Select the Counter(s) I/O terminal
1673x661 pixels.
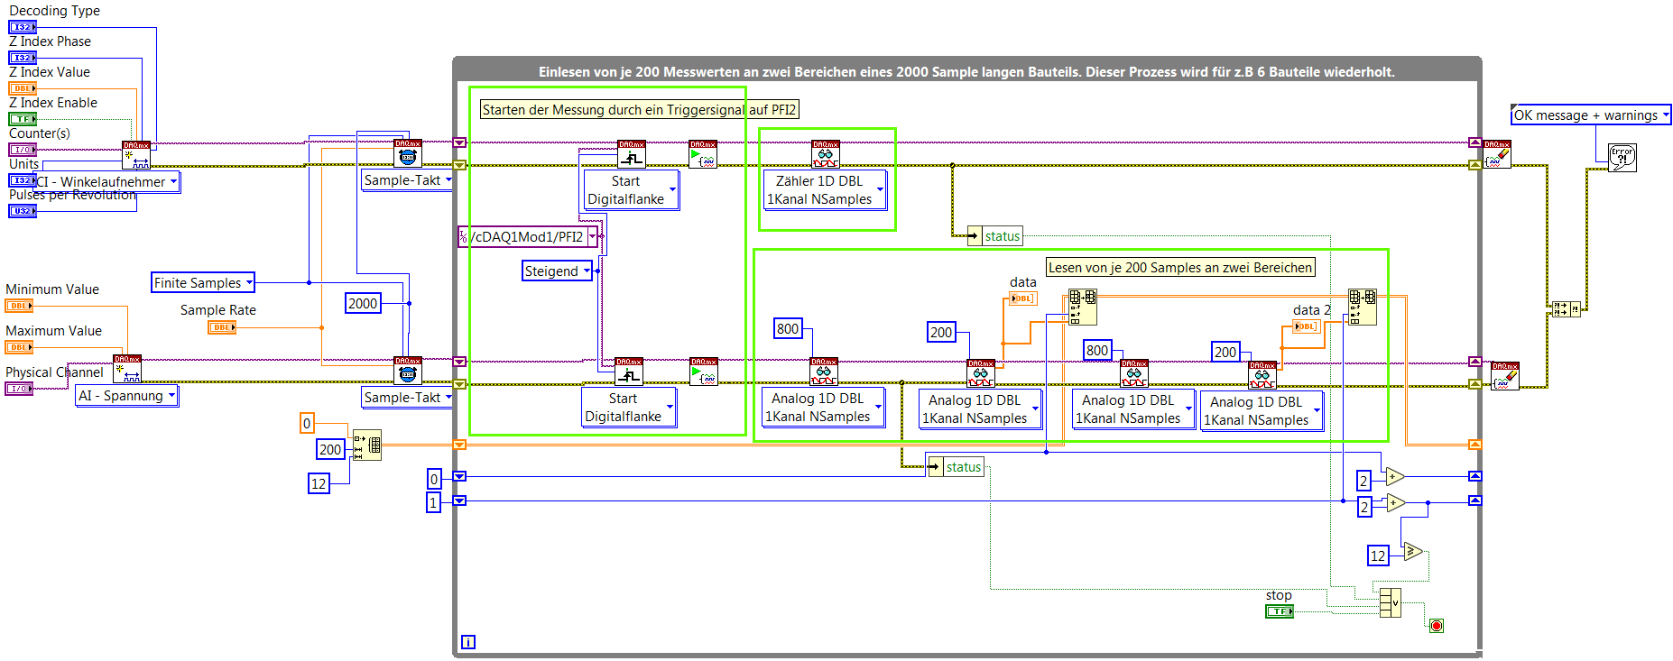[x=23, y=150]
